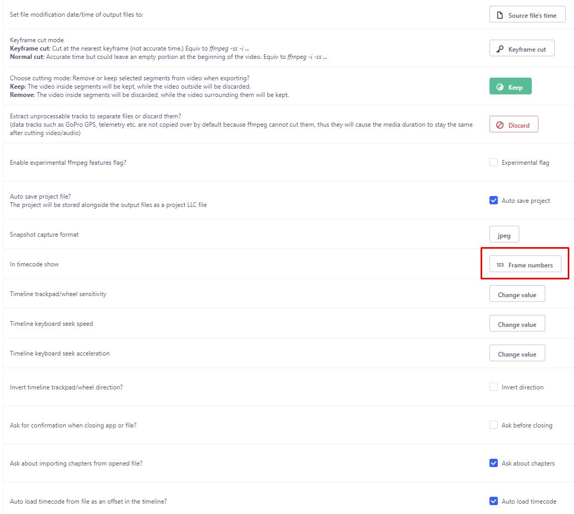The width and height of the screenshot is (574, 514).
Task: Change timeline trackpad/wheel sensitivity value
Action: tap(517, 293)
